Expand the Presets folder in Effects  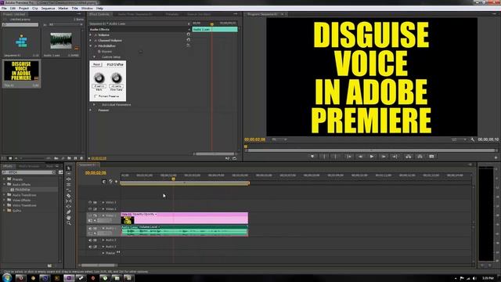[4, 179]
